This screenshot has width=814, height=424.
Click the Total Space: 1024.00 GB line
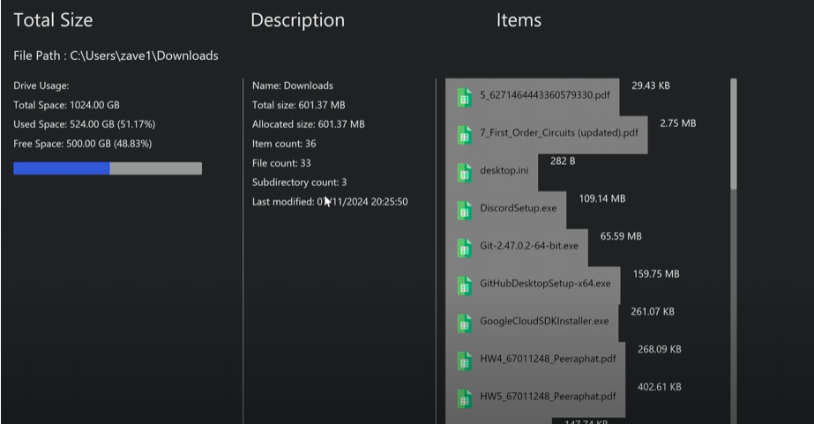pyautogui.click(x=66, y=105)
